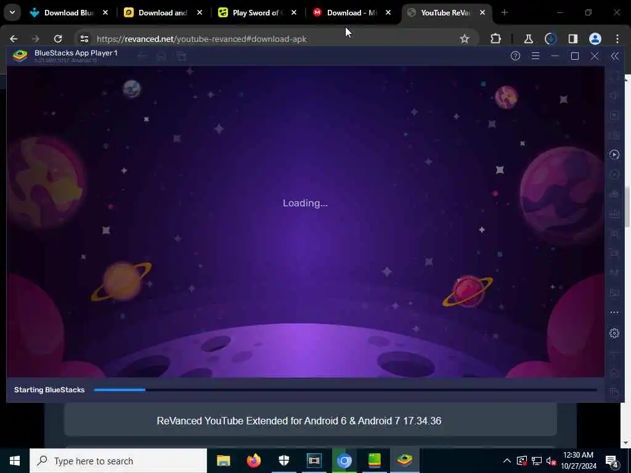631x473 pixels.
Task: Switch to the Play Sword of tab
Action: pyautogui.click(x=251, y=13)
